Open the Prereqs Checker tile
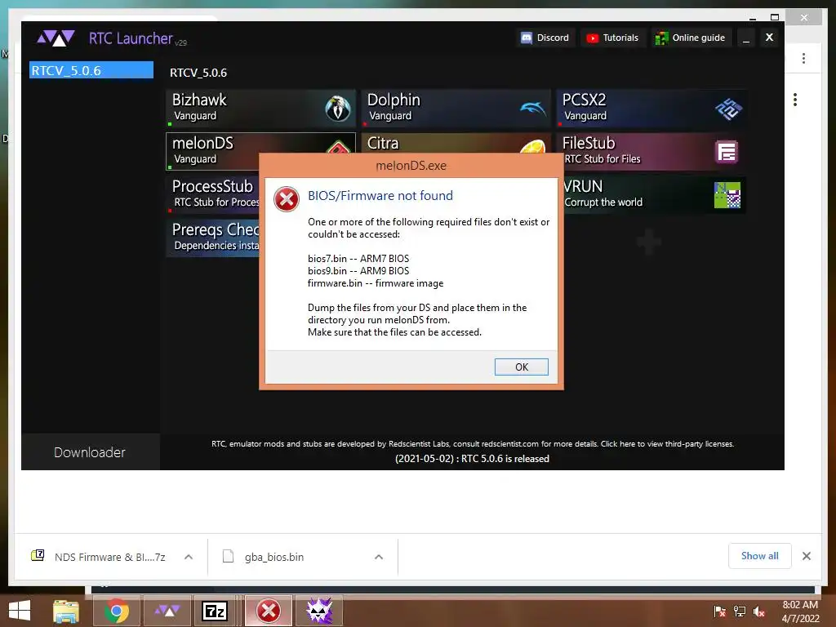Viewport: 836px width, 627px height. click(x=213, y=238)
